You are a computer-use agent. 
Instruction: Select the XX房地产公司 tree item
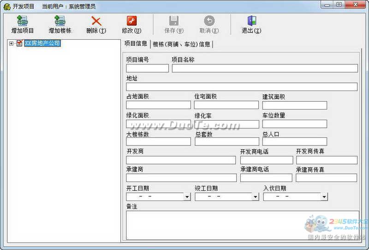[42, 43]
